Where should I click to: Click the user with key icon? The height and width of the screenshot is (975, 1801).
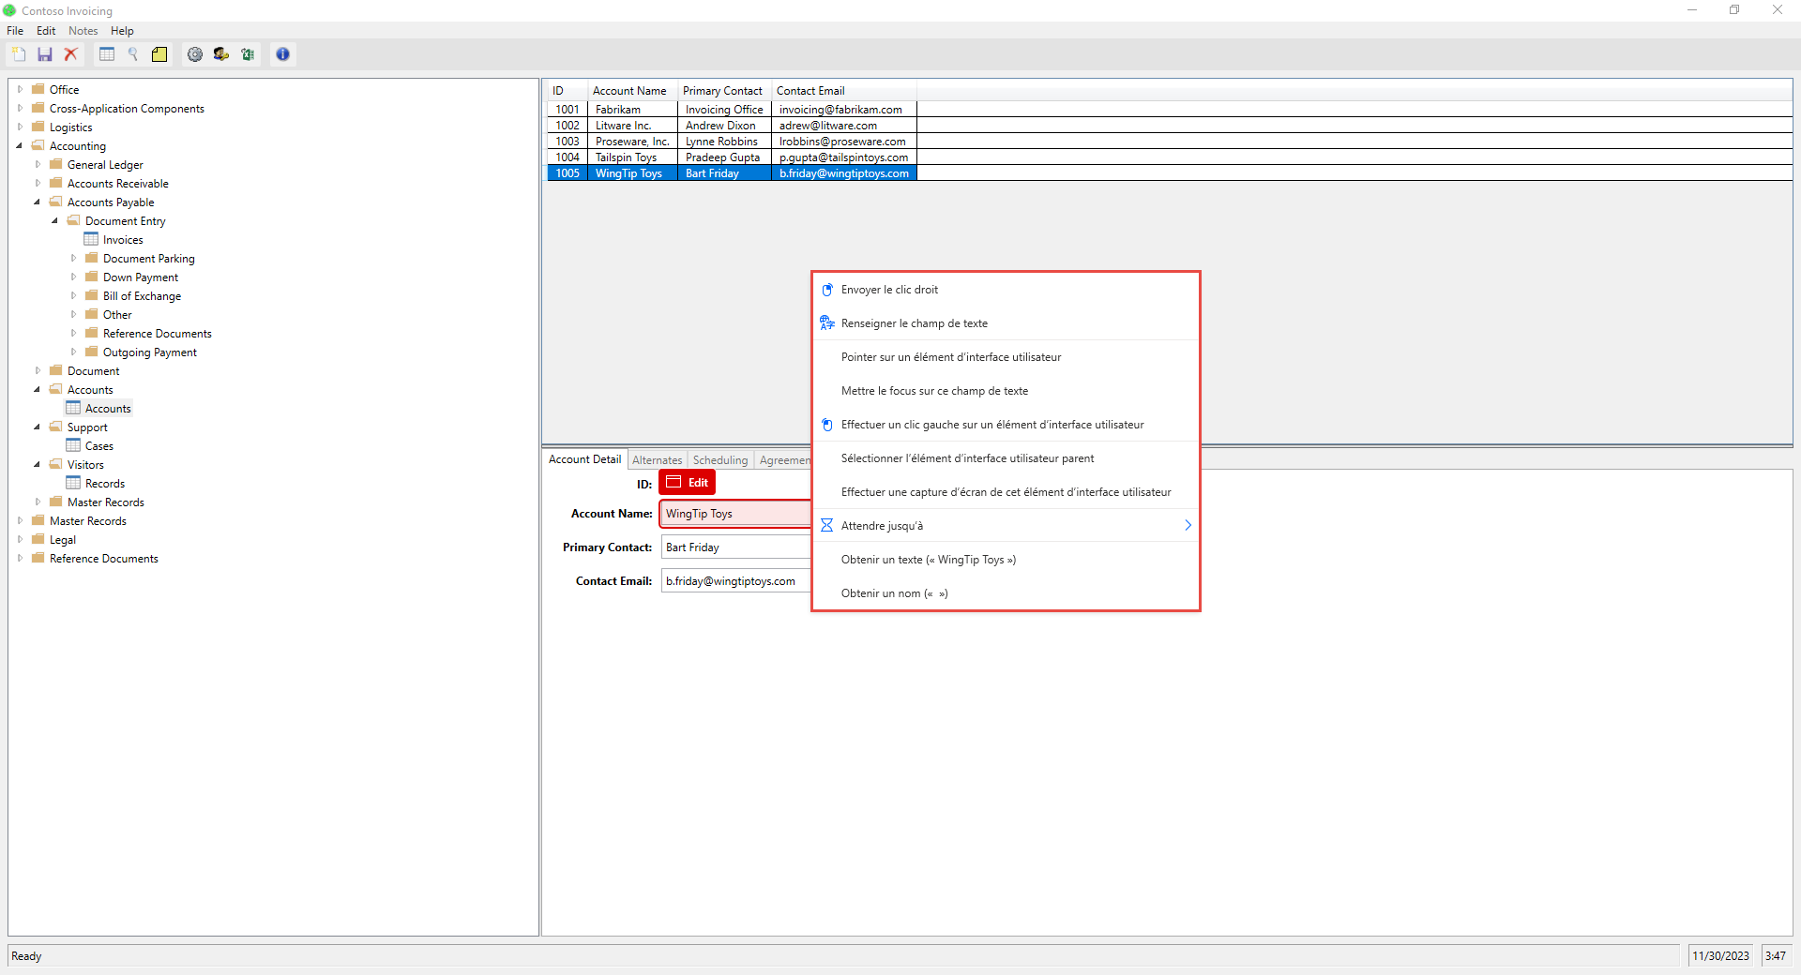point(221,54)
